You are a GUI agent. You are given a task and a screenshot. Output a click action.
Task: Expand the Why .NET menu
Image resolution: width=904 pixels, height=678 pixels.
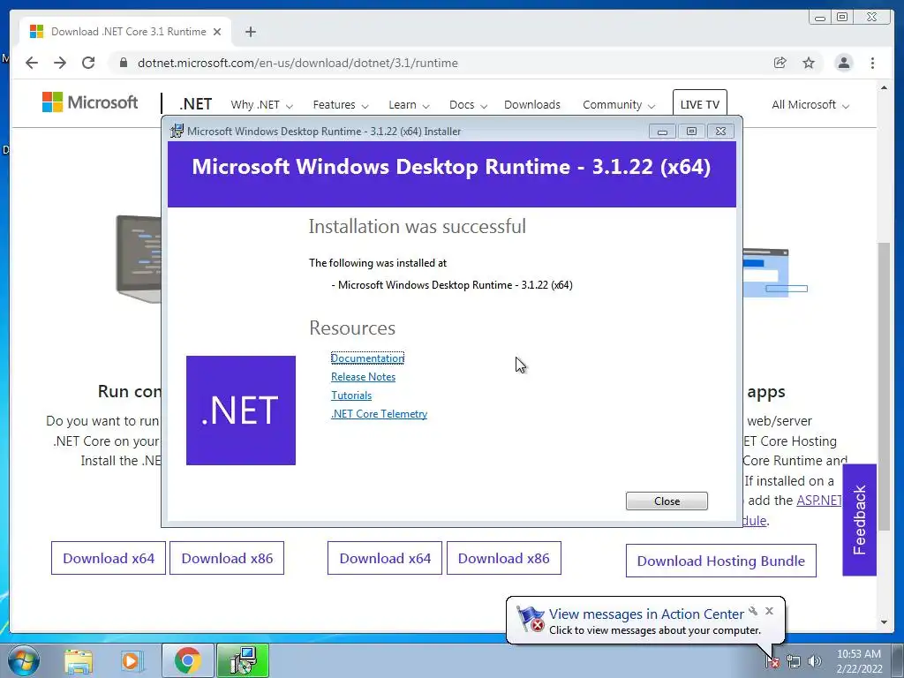pos(261,105)
